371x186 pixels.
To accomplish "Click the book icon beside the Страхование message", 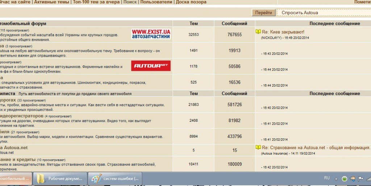I will click(x=258, y=147).
